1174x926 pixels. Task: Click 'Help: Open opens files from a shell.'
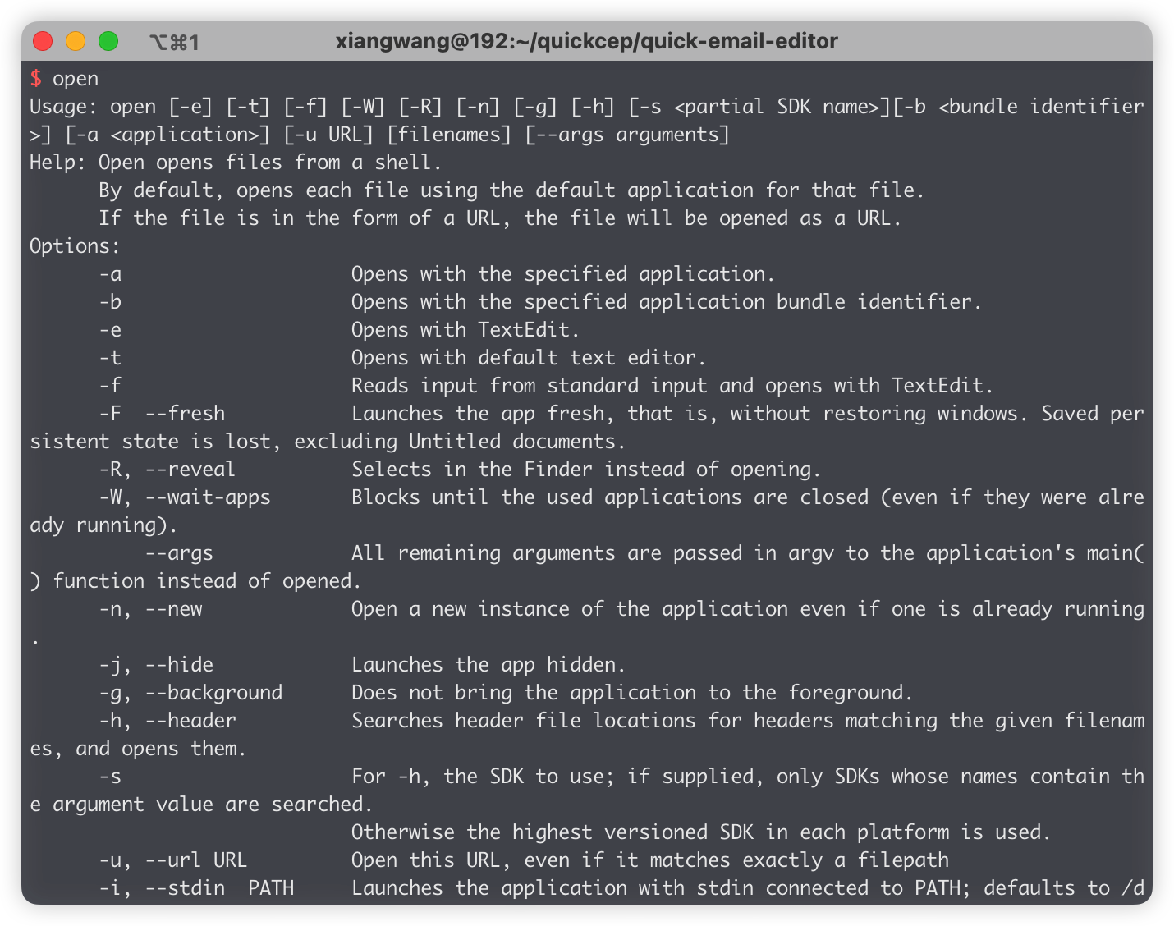[236, 163]
